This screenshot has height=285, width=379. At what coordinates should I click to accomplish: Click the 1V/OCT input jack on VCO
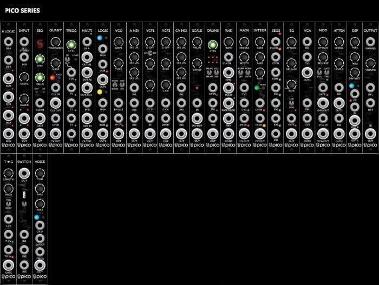(119, 102)
